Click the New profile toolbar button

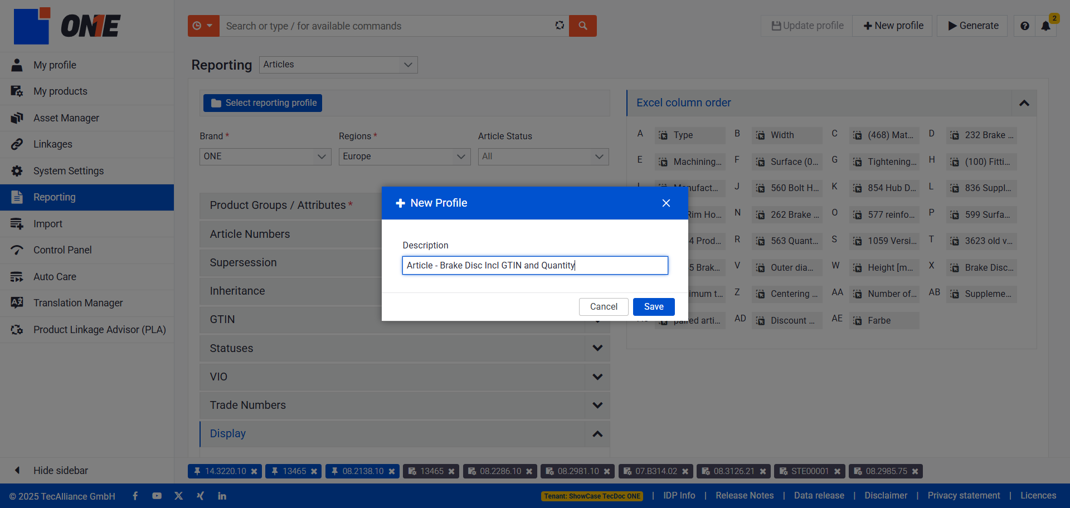coord(893,26)
